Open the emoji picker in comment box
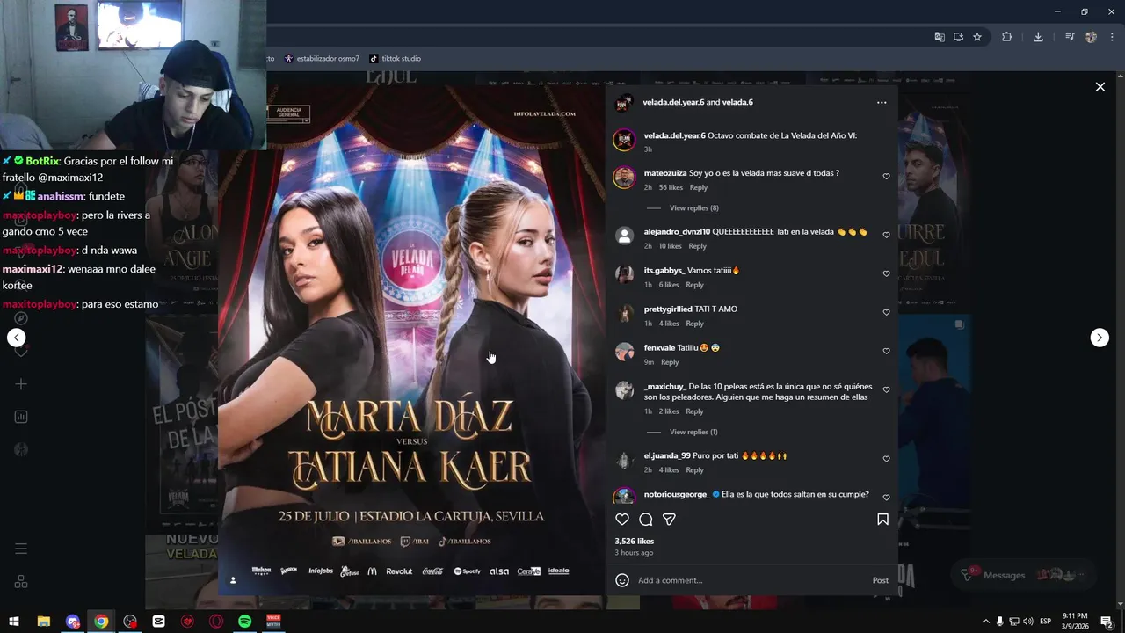This screenshot has height=633, width=1125. pos(622,580)
